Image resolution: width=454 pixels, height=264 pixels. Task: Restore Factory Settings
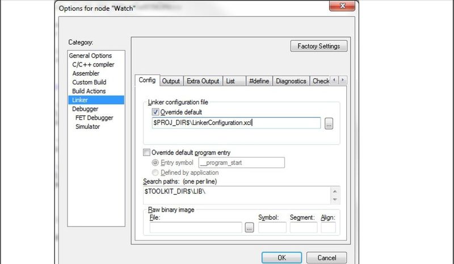pyautogui.click(x=319, y=46)
